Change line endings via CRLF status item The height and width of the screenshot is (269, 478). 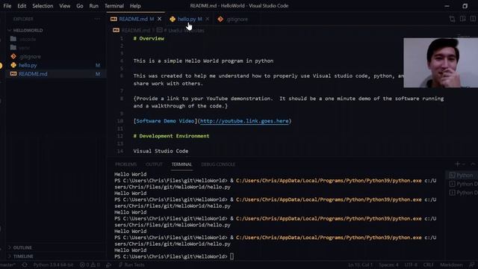pyautogui.click(x=428, y=265)
